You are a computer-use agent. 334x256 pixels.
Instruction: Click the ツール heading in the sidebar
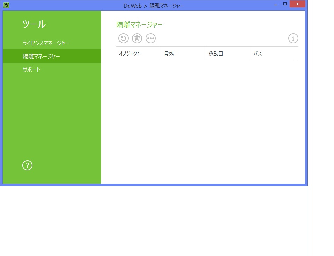coord(34,24)
